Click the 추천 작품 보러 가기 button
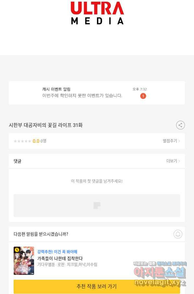194x294 pixels. (97, 286)
